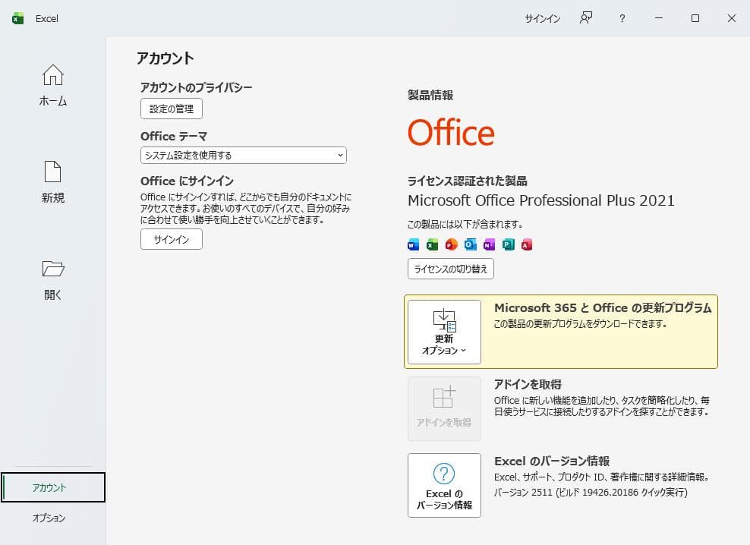Open Excel のバージョン情報 button
This screenshot has width=750, height=545.
tap(444, 485)
